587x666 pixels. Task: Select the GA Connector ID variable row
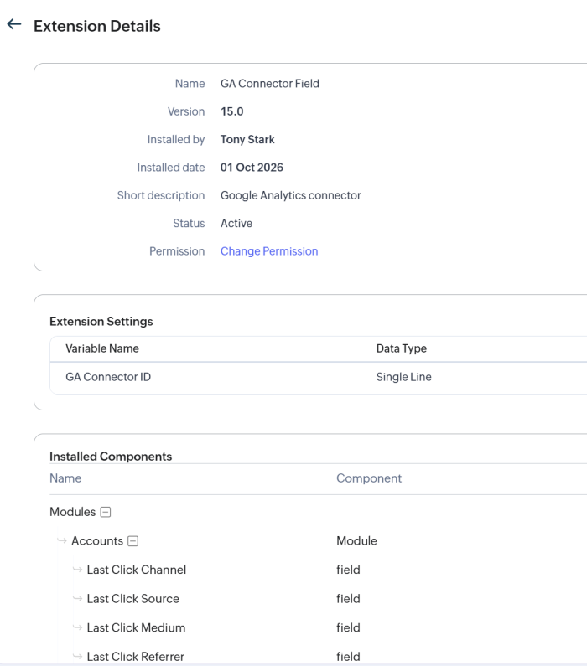coord(319,377)
